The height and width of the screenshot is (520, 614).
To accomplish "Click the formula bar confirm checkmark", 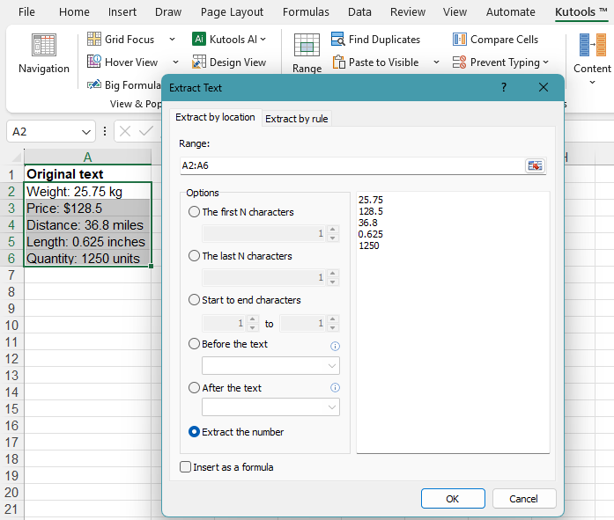I will [x=145, y=131].
